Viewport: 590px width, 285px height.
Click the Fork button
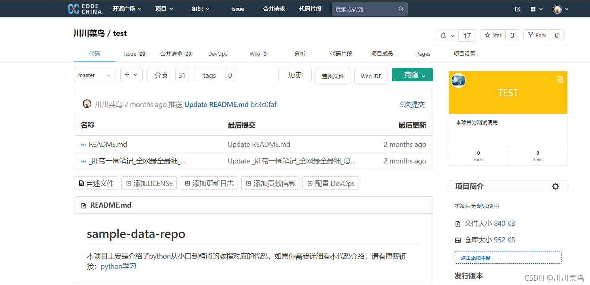click(537, 35)
